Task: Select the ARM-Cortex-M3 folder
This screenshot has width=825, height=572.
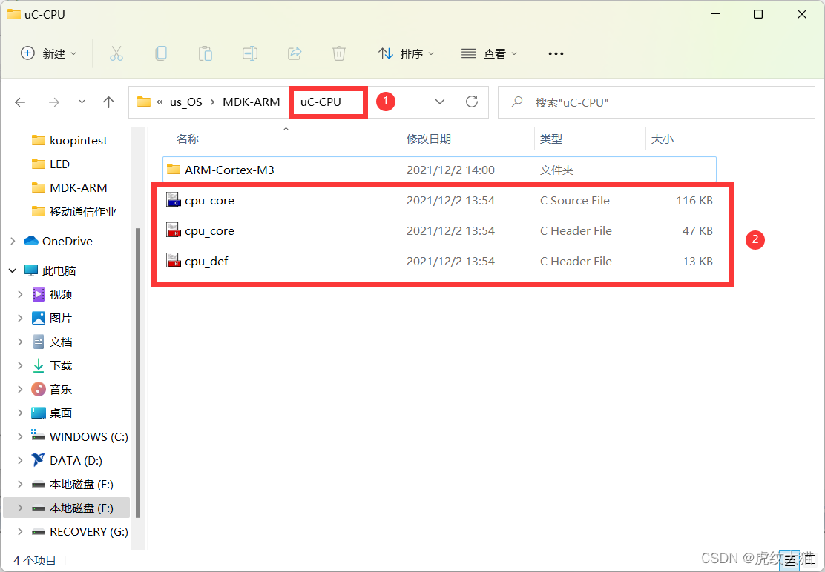Action: (x=439, y=170)
